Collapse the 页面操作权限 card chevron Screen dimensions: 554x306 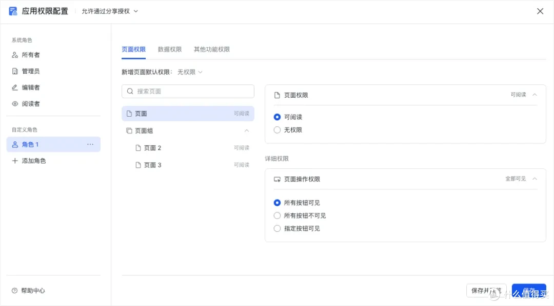click(x=535, y=179)
